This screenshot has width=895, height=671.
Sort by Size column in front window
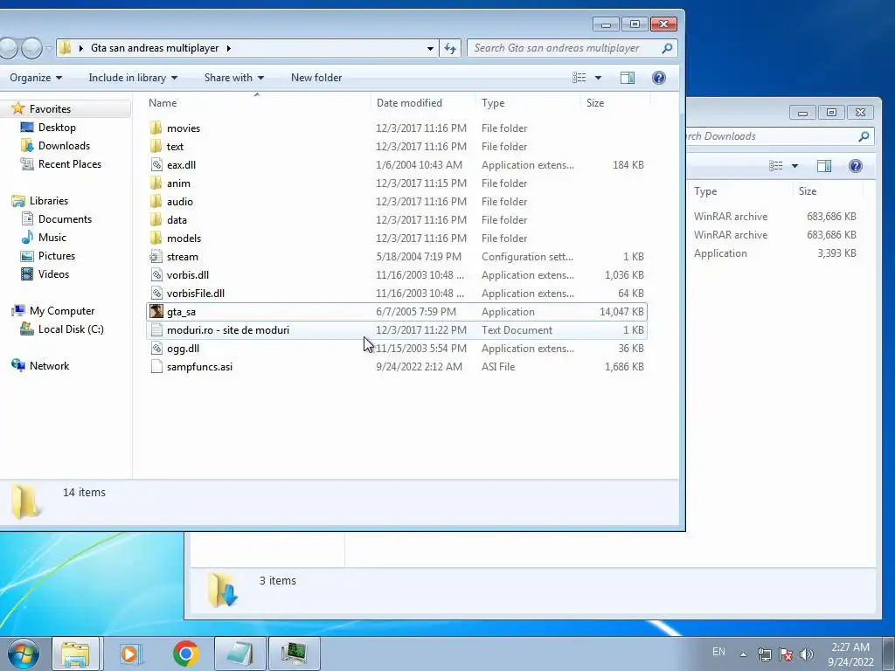(x=594, y=103)
